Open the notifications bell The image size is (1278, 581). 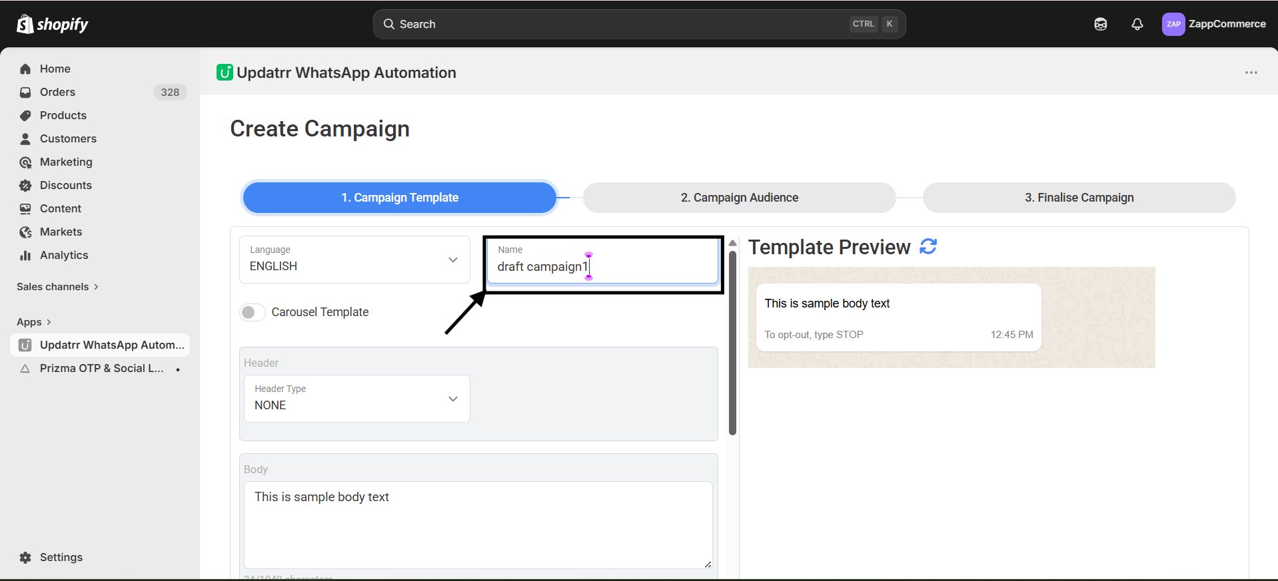[x=1137, y=25]
